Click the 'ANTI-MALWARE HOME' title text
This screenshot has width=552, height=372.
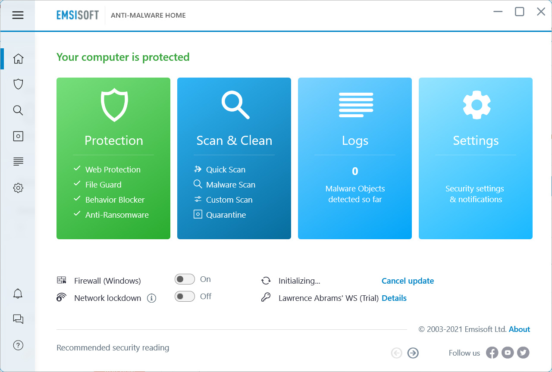tap(148, 15)
